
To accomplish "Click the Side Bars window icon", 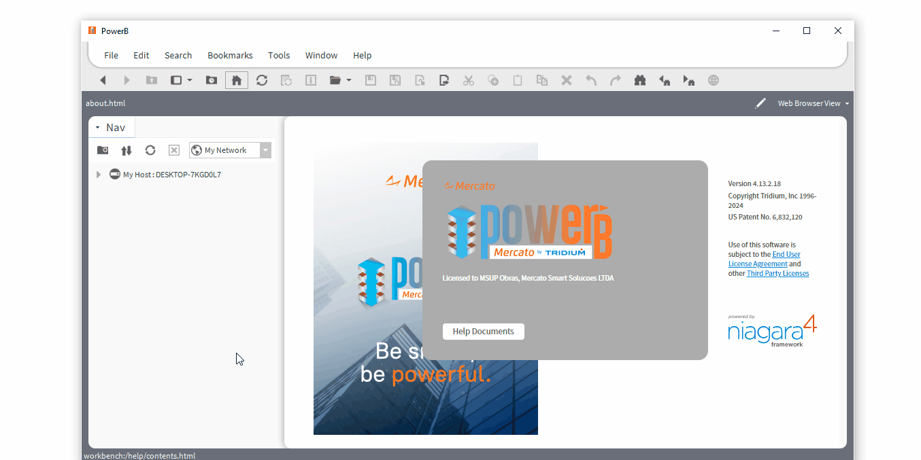I will pyautogui.click(x=176, y=80).
